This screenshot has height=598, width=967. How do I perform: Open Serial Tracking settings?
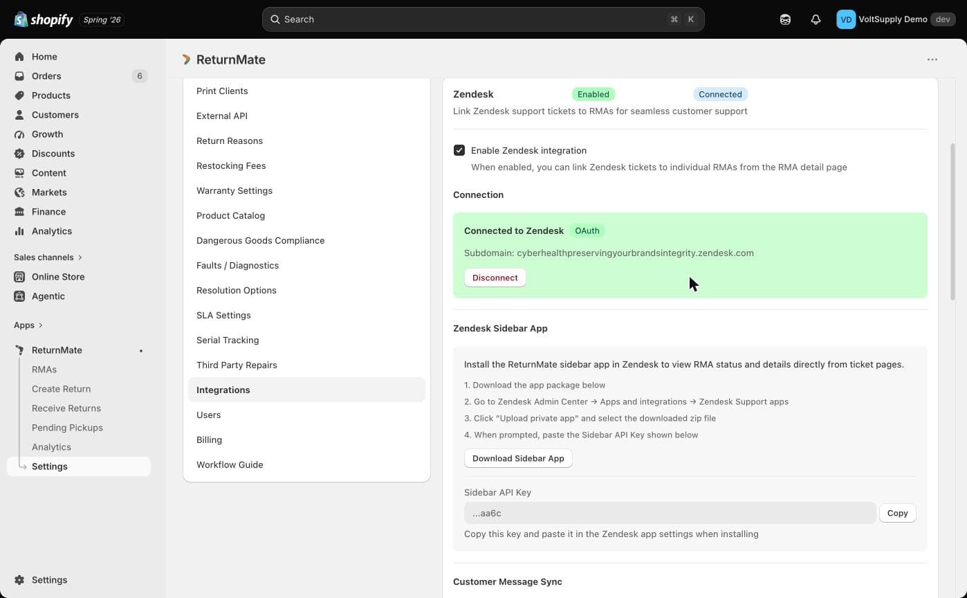[x=306, y=341]
